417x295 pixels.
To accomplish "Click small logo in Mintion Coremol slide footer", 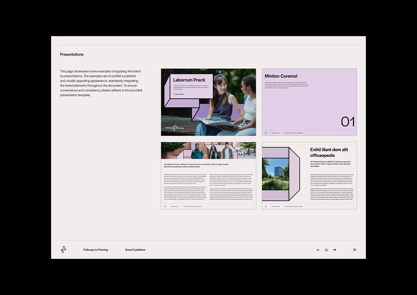I will 266,133.
